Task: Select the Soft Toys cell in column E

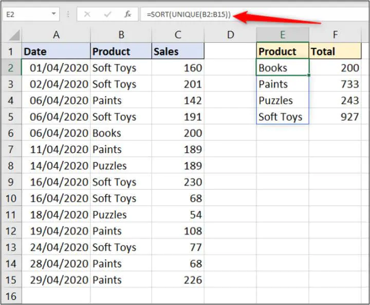Action: [x=283, y=117]
